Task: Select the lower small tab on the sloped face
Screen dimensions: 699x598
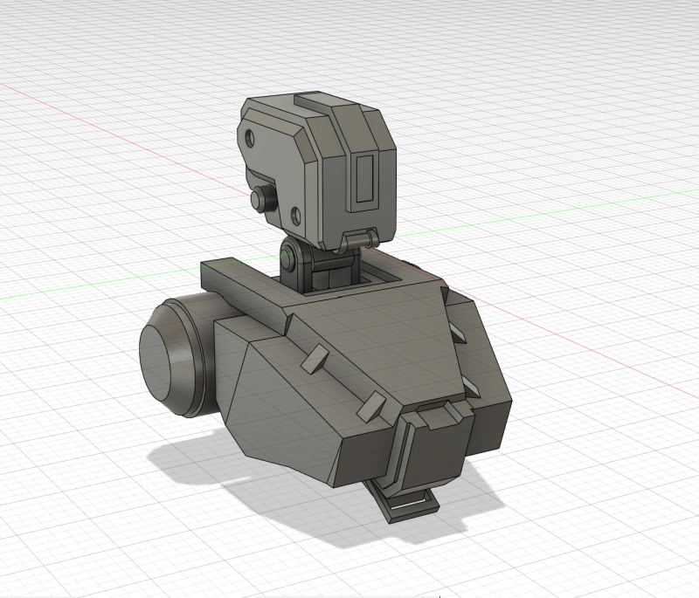Action: [x=373, y=402]
